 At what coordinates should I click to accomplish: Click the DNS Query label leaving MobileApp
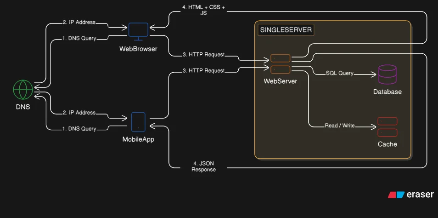[x=79, y=129]
